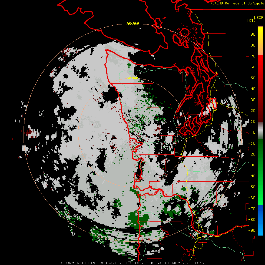The width and height of the screenshot is (265, 265).
Task: Click the -50 value on the velocity scale
Action: (252, 187)
